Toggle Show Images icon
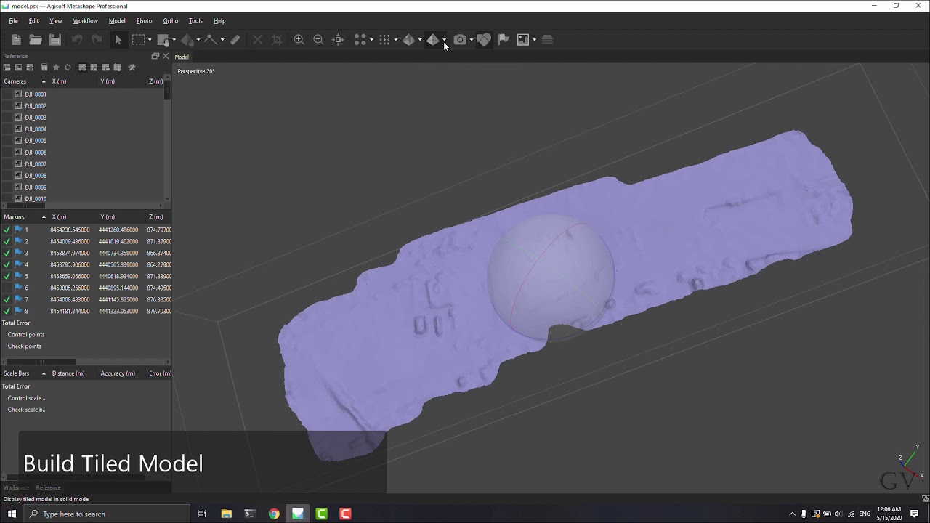 (x=523, y=40)
